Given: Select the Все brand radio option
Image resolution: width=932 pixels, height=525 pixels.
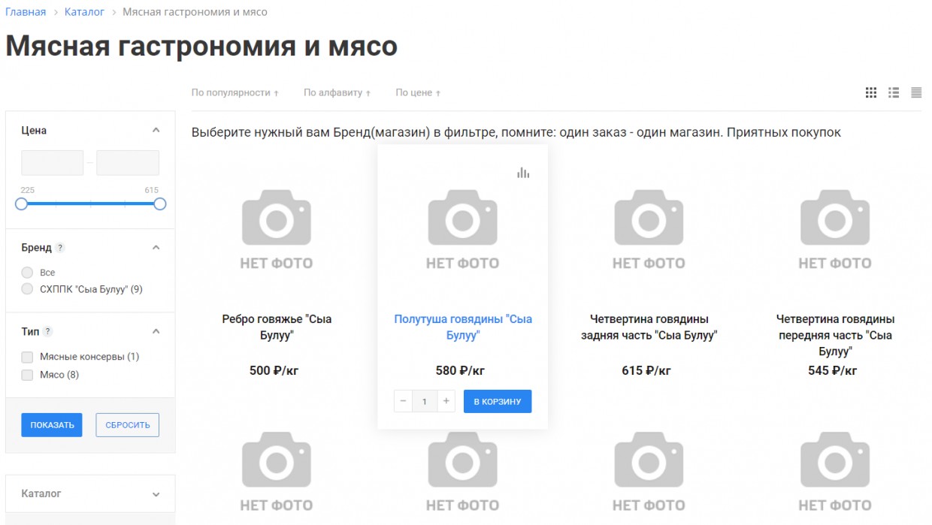Looking at the screenshot, I should point(28,273).
